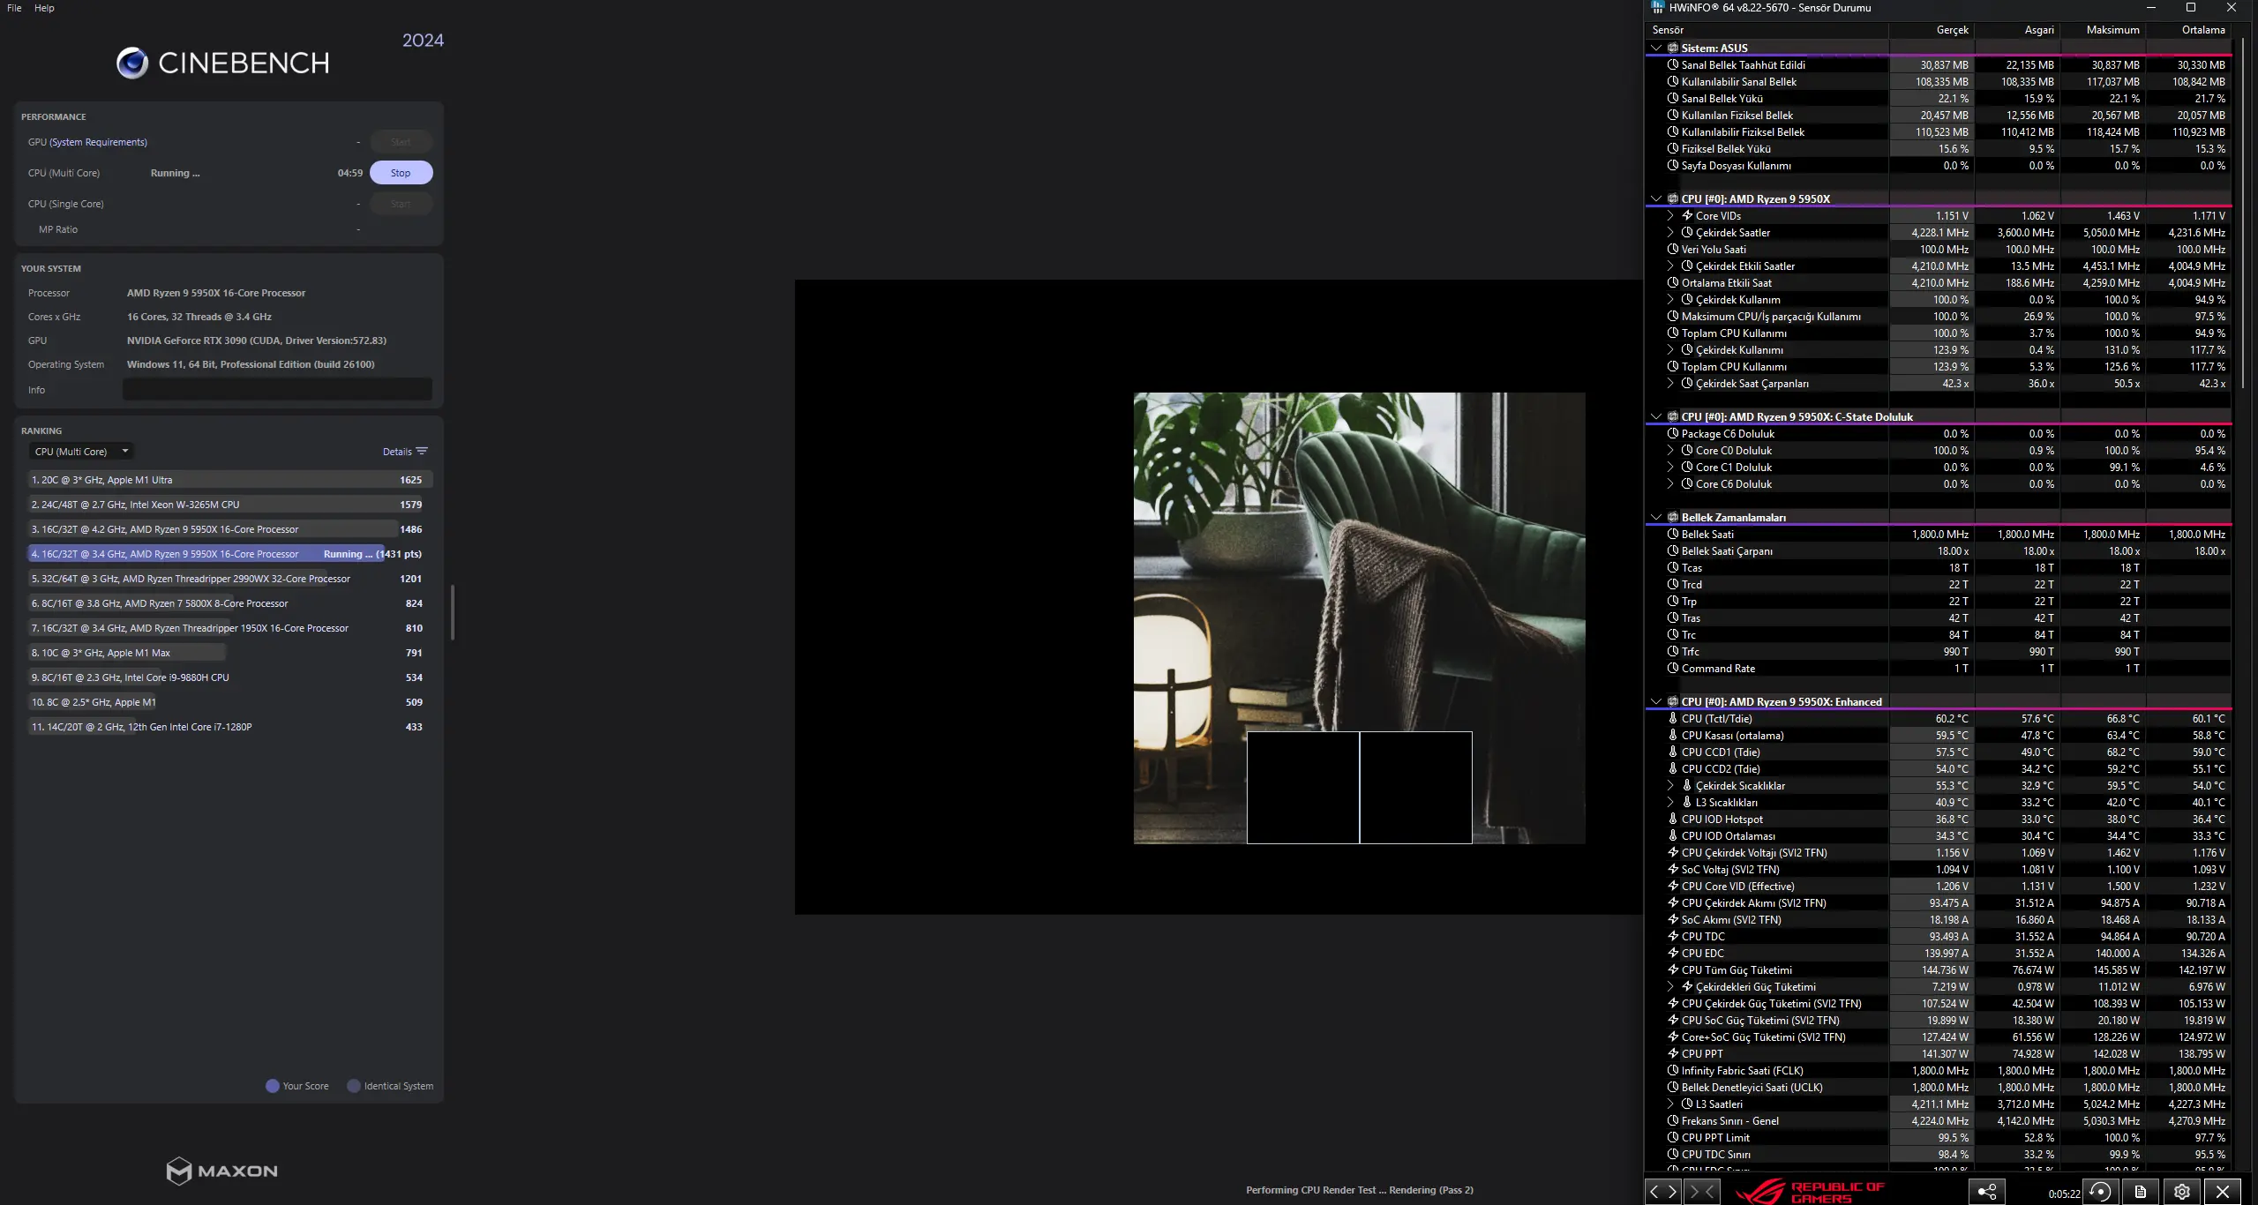Reset sensor min/max with the clock icon
The width and height of the screenshot is (2258, 1205).
[2101, 1192]
